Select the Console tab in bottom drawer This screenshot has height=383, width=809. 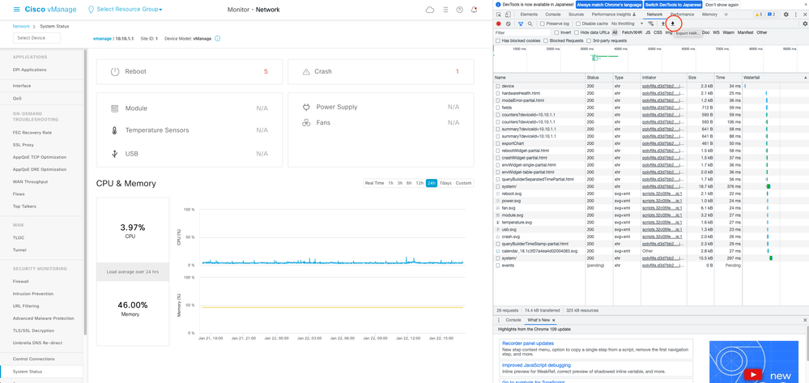pos(513,320)
